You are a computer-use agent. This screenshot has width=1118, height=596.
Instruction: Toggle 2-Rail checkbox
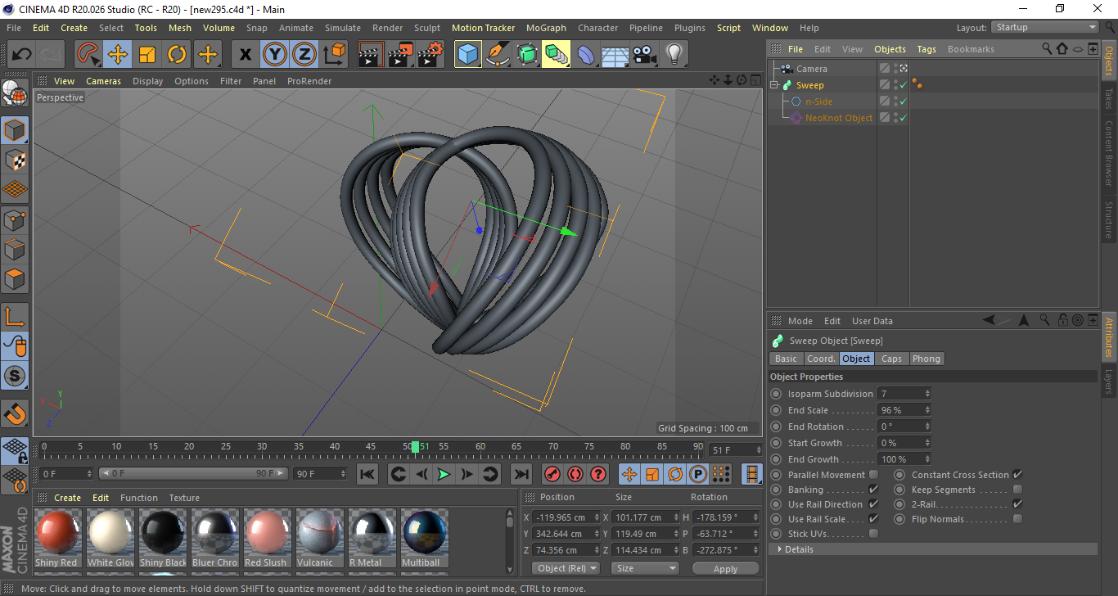1018,504
